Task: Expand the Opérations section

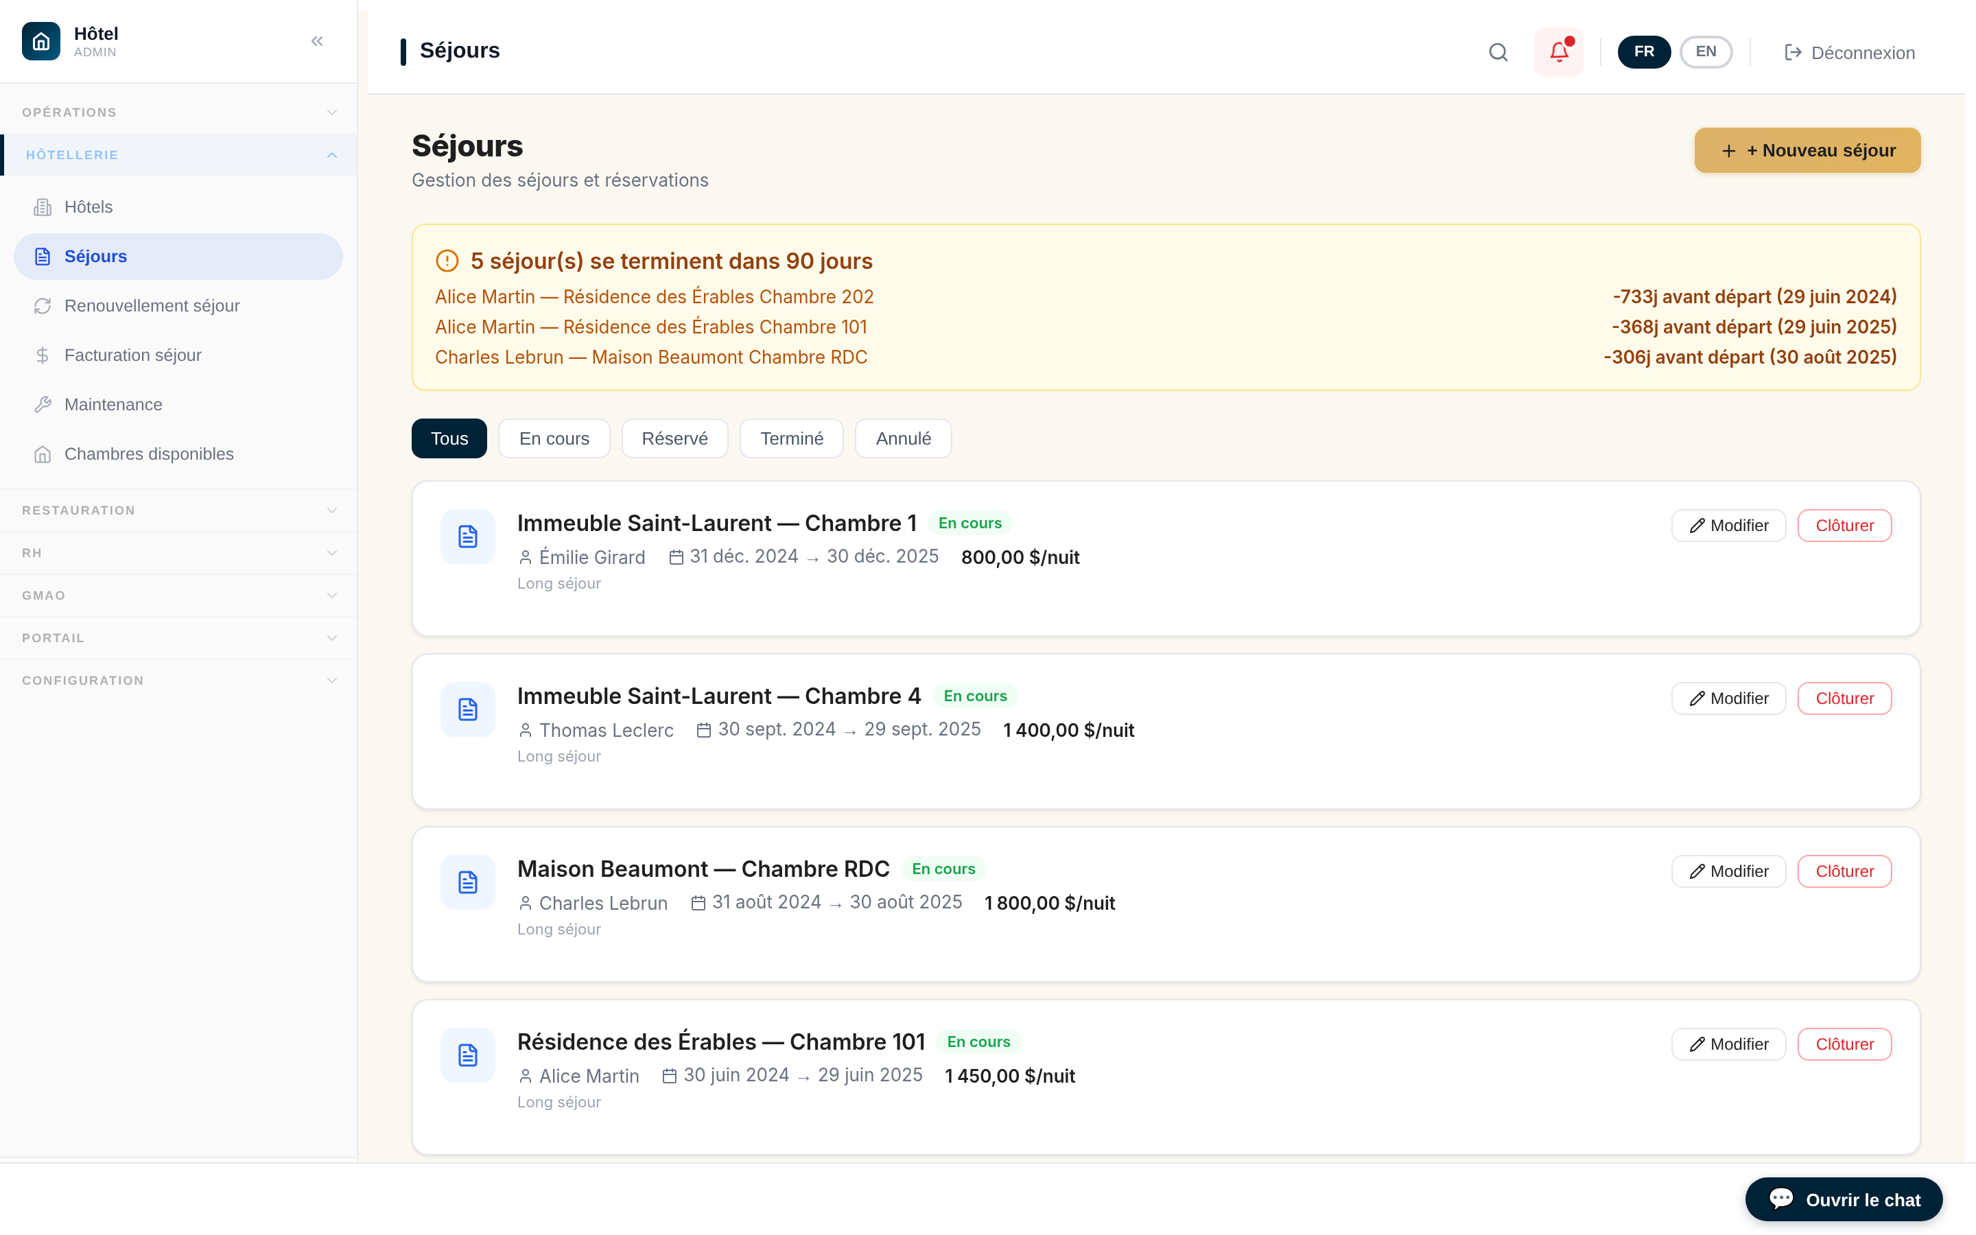Action: tap(178, 112)
